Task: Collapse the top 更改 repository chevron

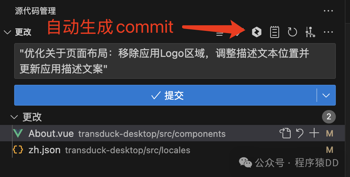Action: (x=7, y=32)
